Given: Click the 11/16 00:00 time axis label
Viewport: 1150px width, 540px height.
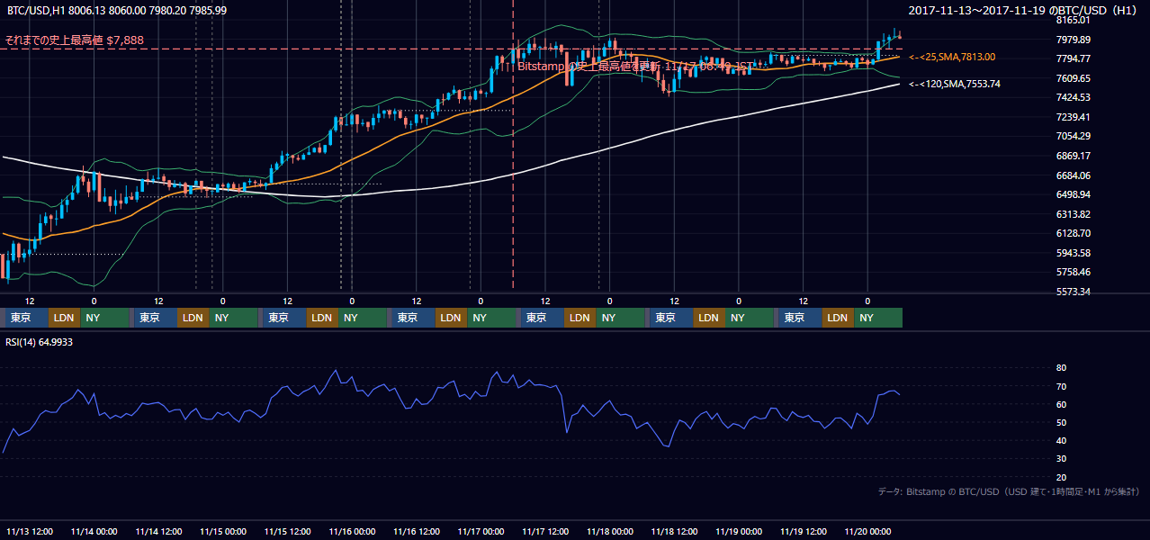Looking at the screenshot, I should tap(352, 531).
